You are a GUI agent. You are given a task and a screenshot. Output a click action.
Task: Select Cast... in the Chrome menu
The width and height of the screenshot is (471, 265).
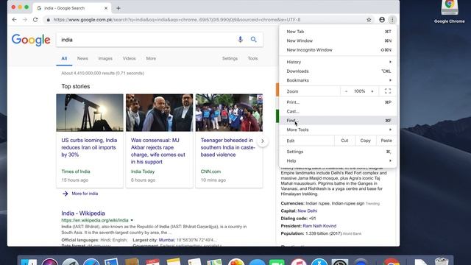pyautogui.click(x=338, y=111)
